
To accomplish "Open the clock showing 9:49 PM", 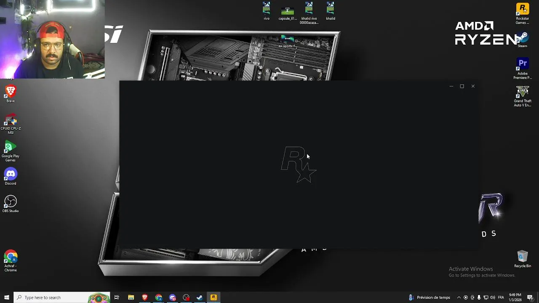I will (x=515, y=298).
